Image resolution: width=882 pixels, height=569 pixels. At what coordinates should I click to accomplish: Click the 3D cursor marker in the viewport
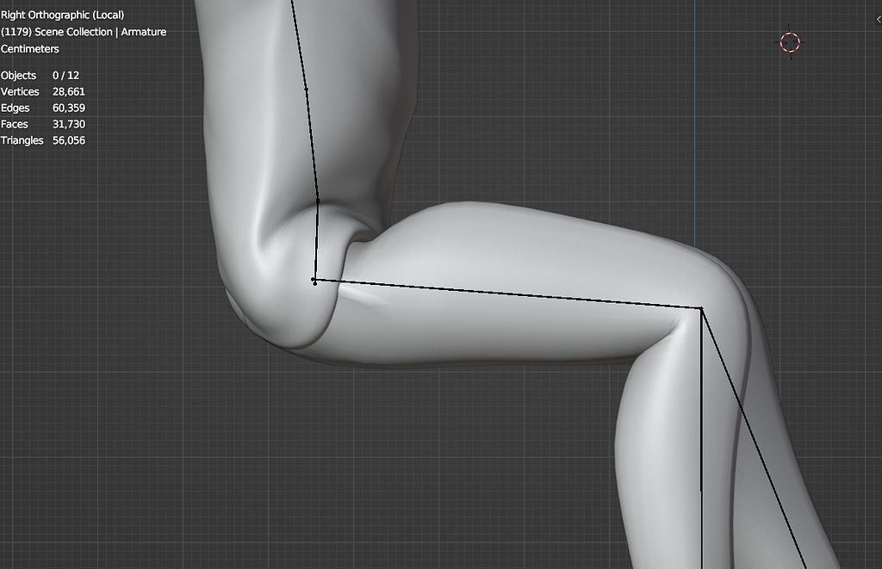click(789, 41)
